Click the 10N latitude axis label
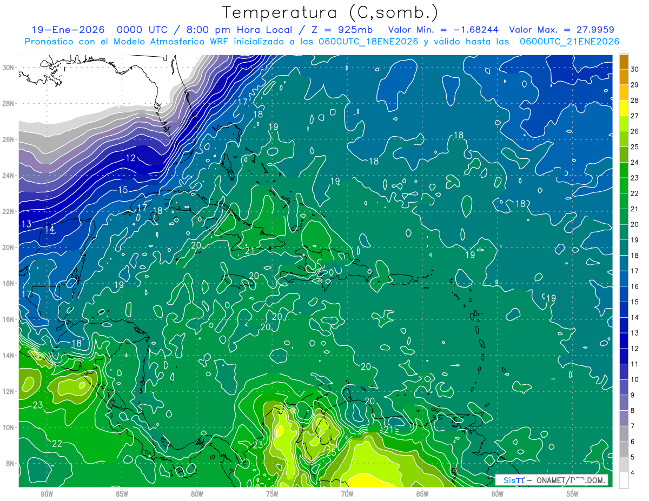649x501 pixels. 9,427
